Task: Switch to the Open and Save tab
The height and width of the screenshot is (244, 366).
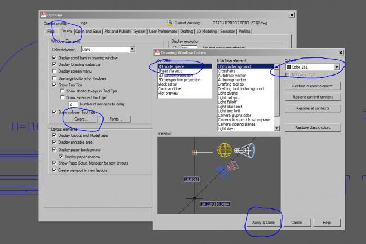Action: tap(88, 32)
